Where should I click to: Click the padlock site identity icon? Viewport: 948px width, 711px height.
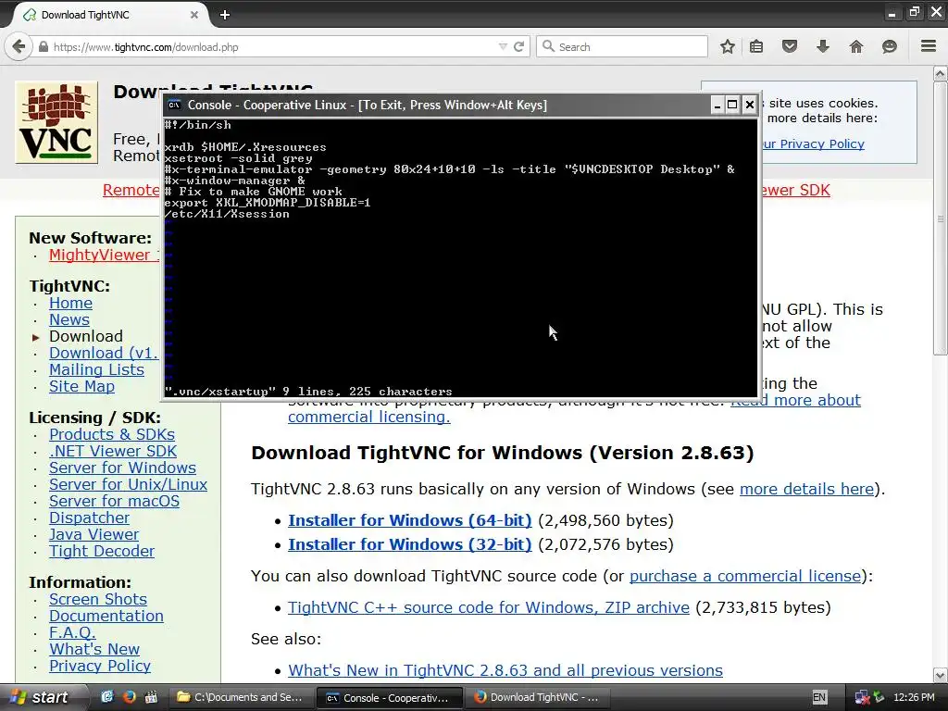43,46
